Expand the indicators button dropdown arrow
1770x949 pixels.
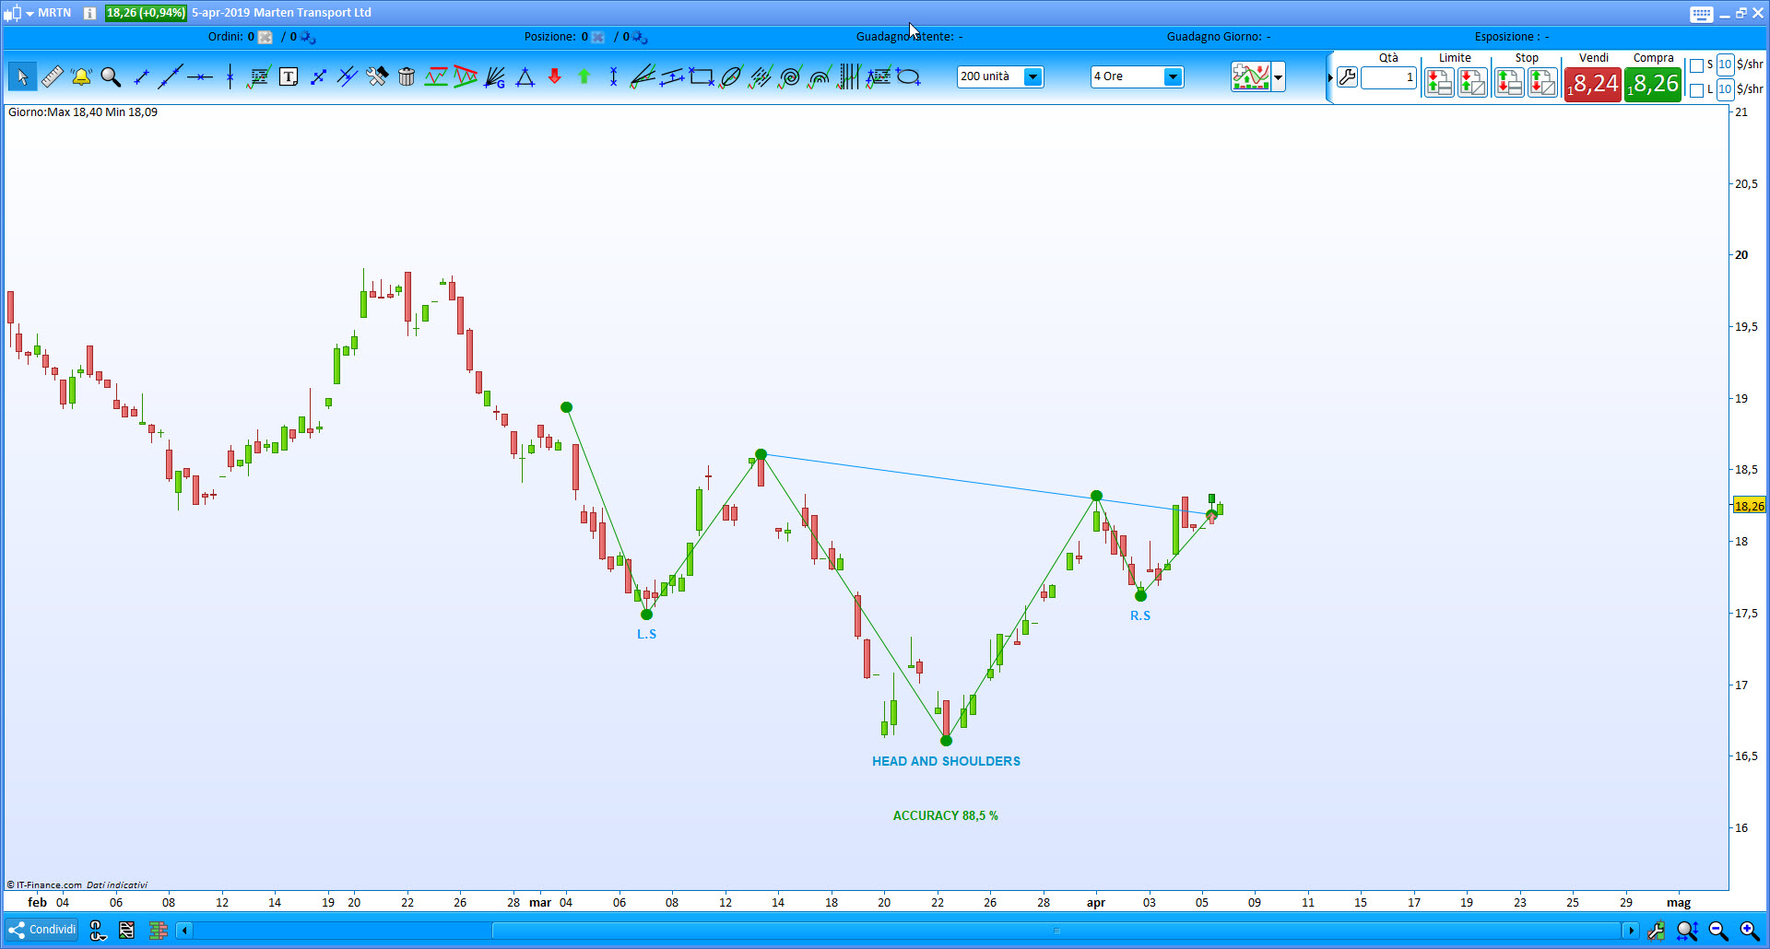tap(1279, 77)
